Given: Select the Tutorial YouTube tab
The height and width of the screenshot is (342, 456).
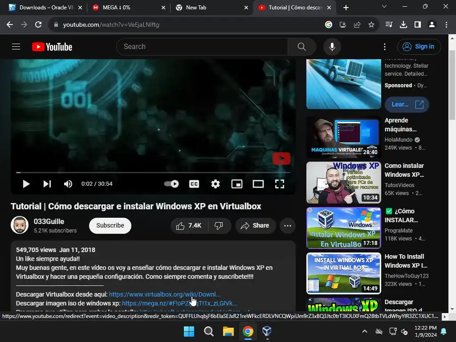Looking at the screenshot, I should point(295,8).
